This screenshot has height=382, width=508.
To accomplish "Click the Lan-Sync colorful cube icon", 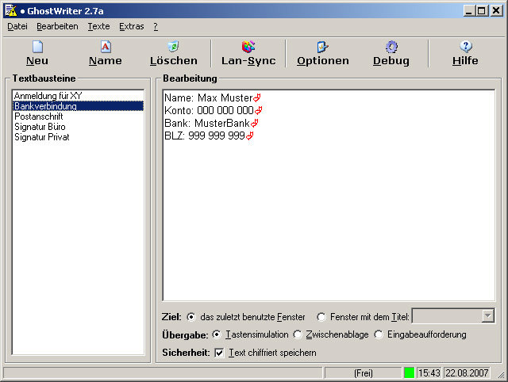I will (248, 47).
